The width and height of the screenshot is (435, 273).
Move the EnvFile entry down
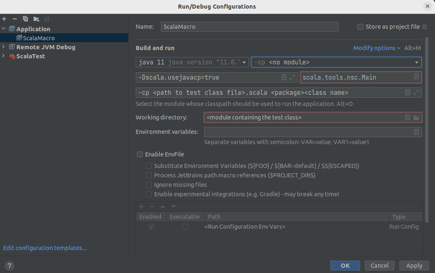[173, 206]
